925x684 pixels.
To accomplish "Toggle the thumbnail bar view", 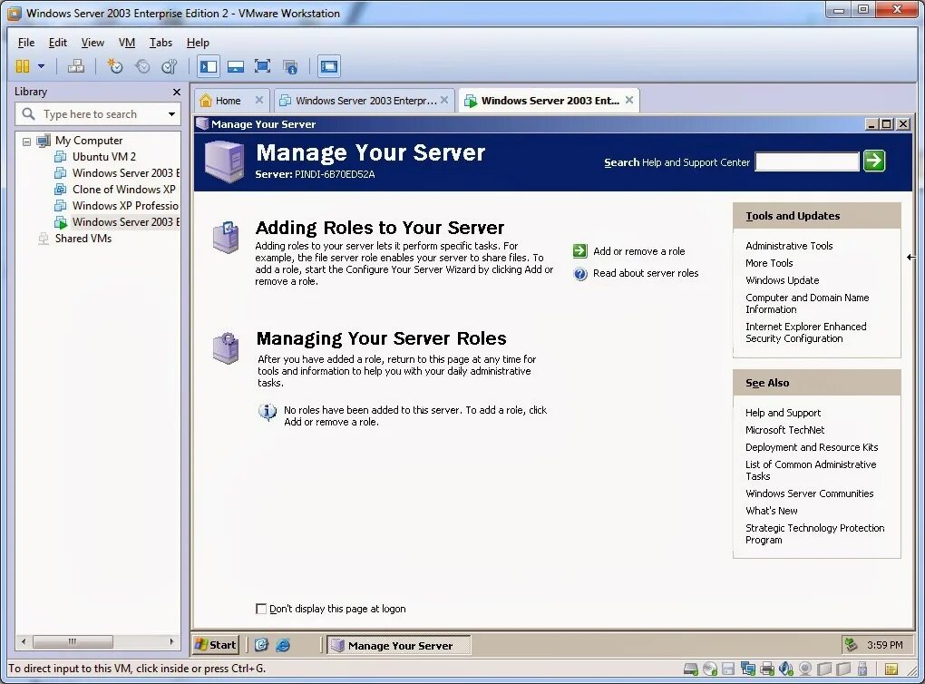I will point(236,67).
